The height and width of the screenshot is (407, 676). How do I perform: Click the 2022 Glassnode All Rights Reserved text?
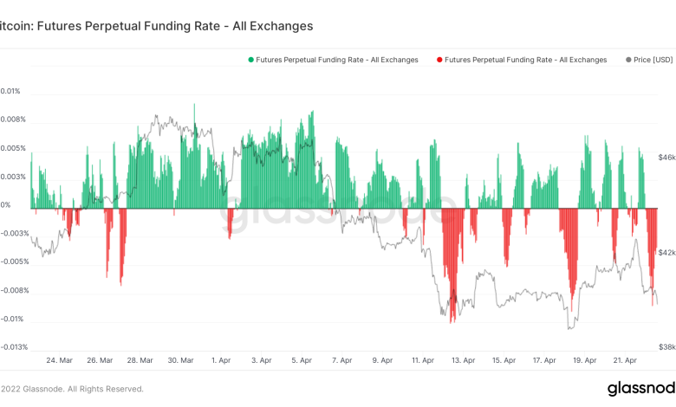72,389
